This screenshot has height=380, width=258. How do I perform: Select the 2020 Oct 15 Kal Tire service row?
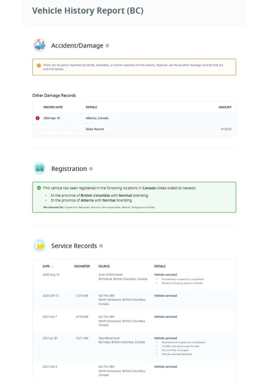click(x=134, y=300)
